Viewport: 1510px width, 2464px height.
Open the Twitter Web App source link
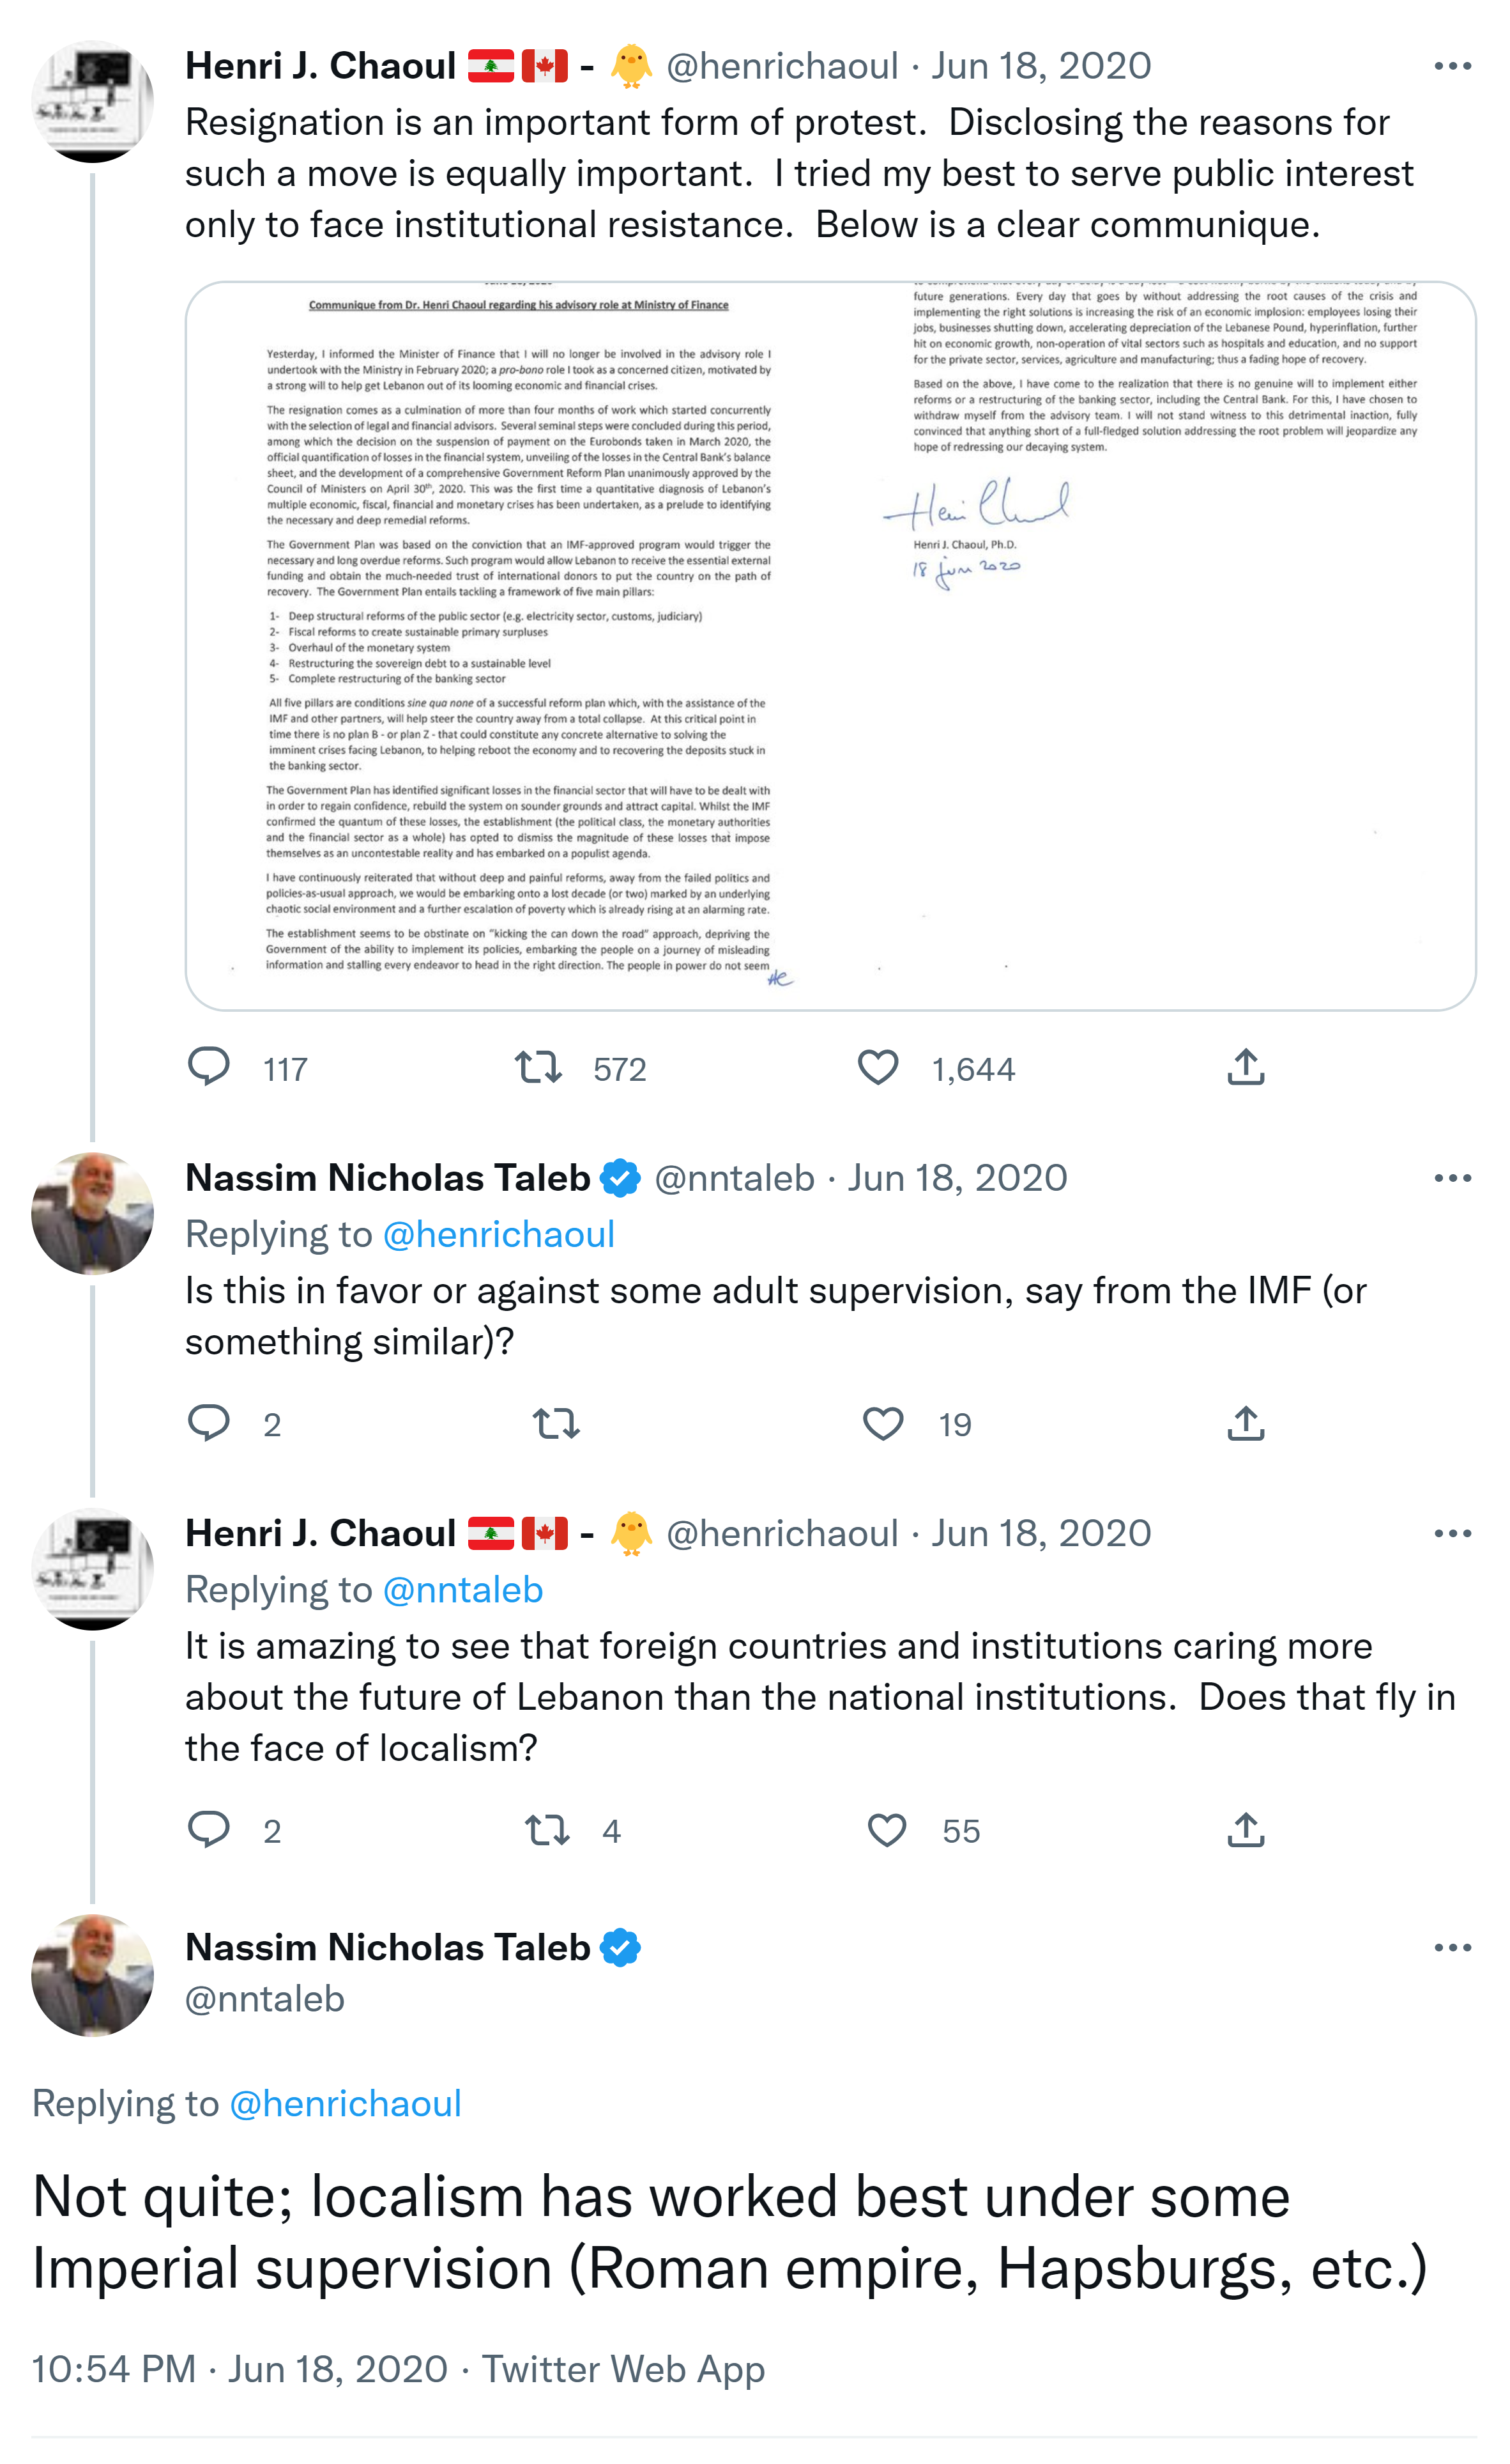coord(623,2369)
